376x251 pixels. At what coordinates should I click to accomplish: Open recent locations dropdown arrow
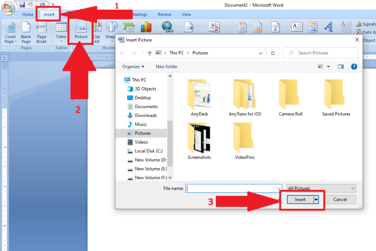click(x=142, y=53)
